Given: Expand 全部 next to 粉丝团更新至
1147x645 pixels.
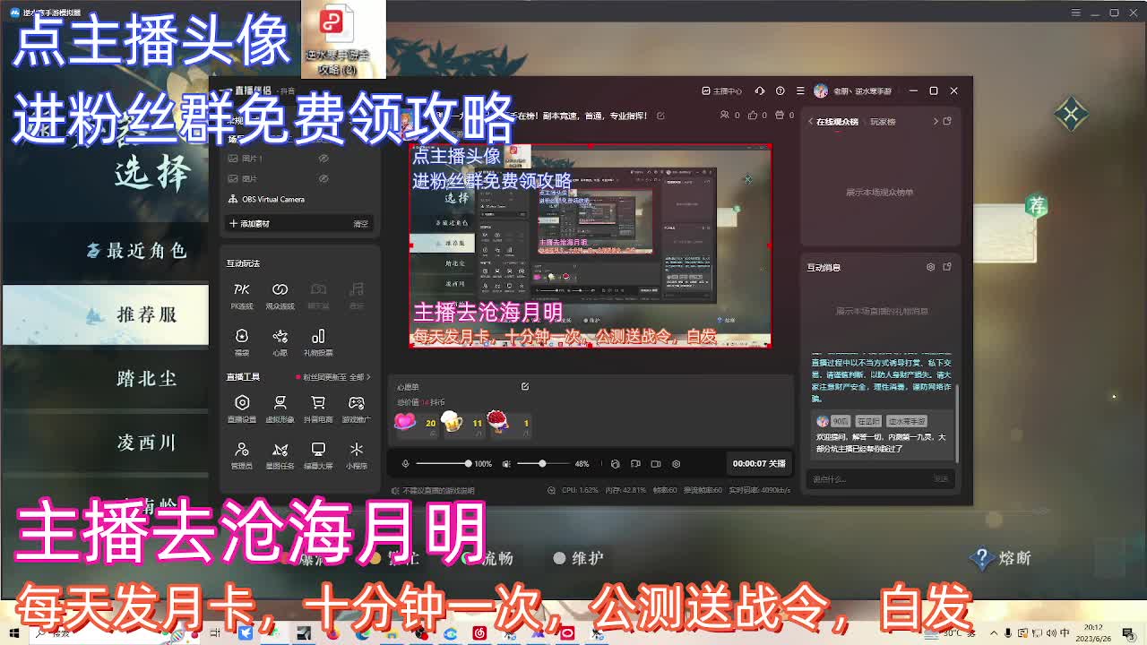Looking at the screenshot, I should click(x=359, y=377).
